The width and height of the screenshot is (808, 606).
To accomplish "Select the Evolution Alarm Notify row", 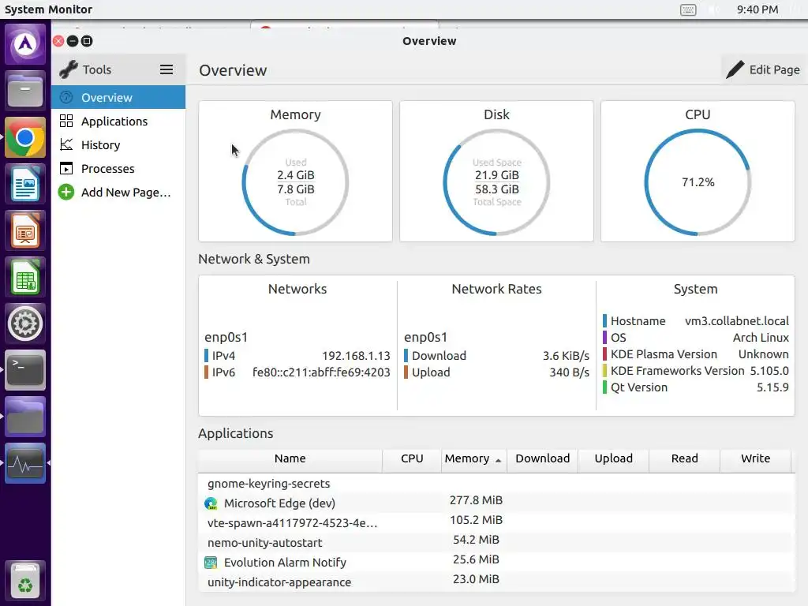I will 496,562.
